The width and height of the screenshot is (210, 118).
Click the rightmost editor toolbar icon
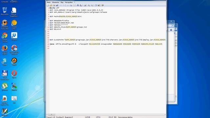103,5
